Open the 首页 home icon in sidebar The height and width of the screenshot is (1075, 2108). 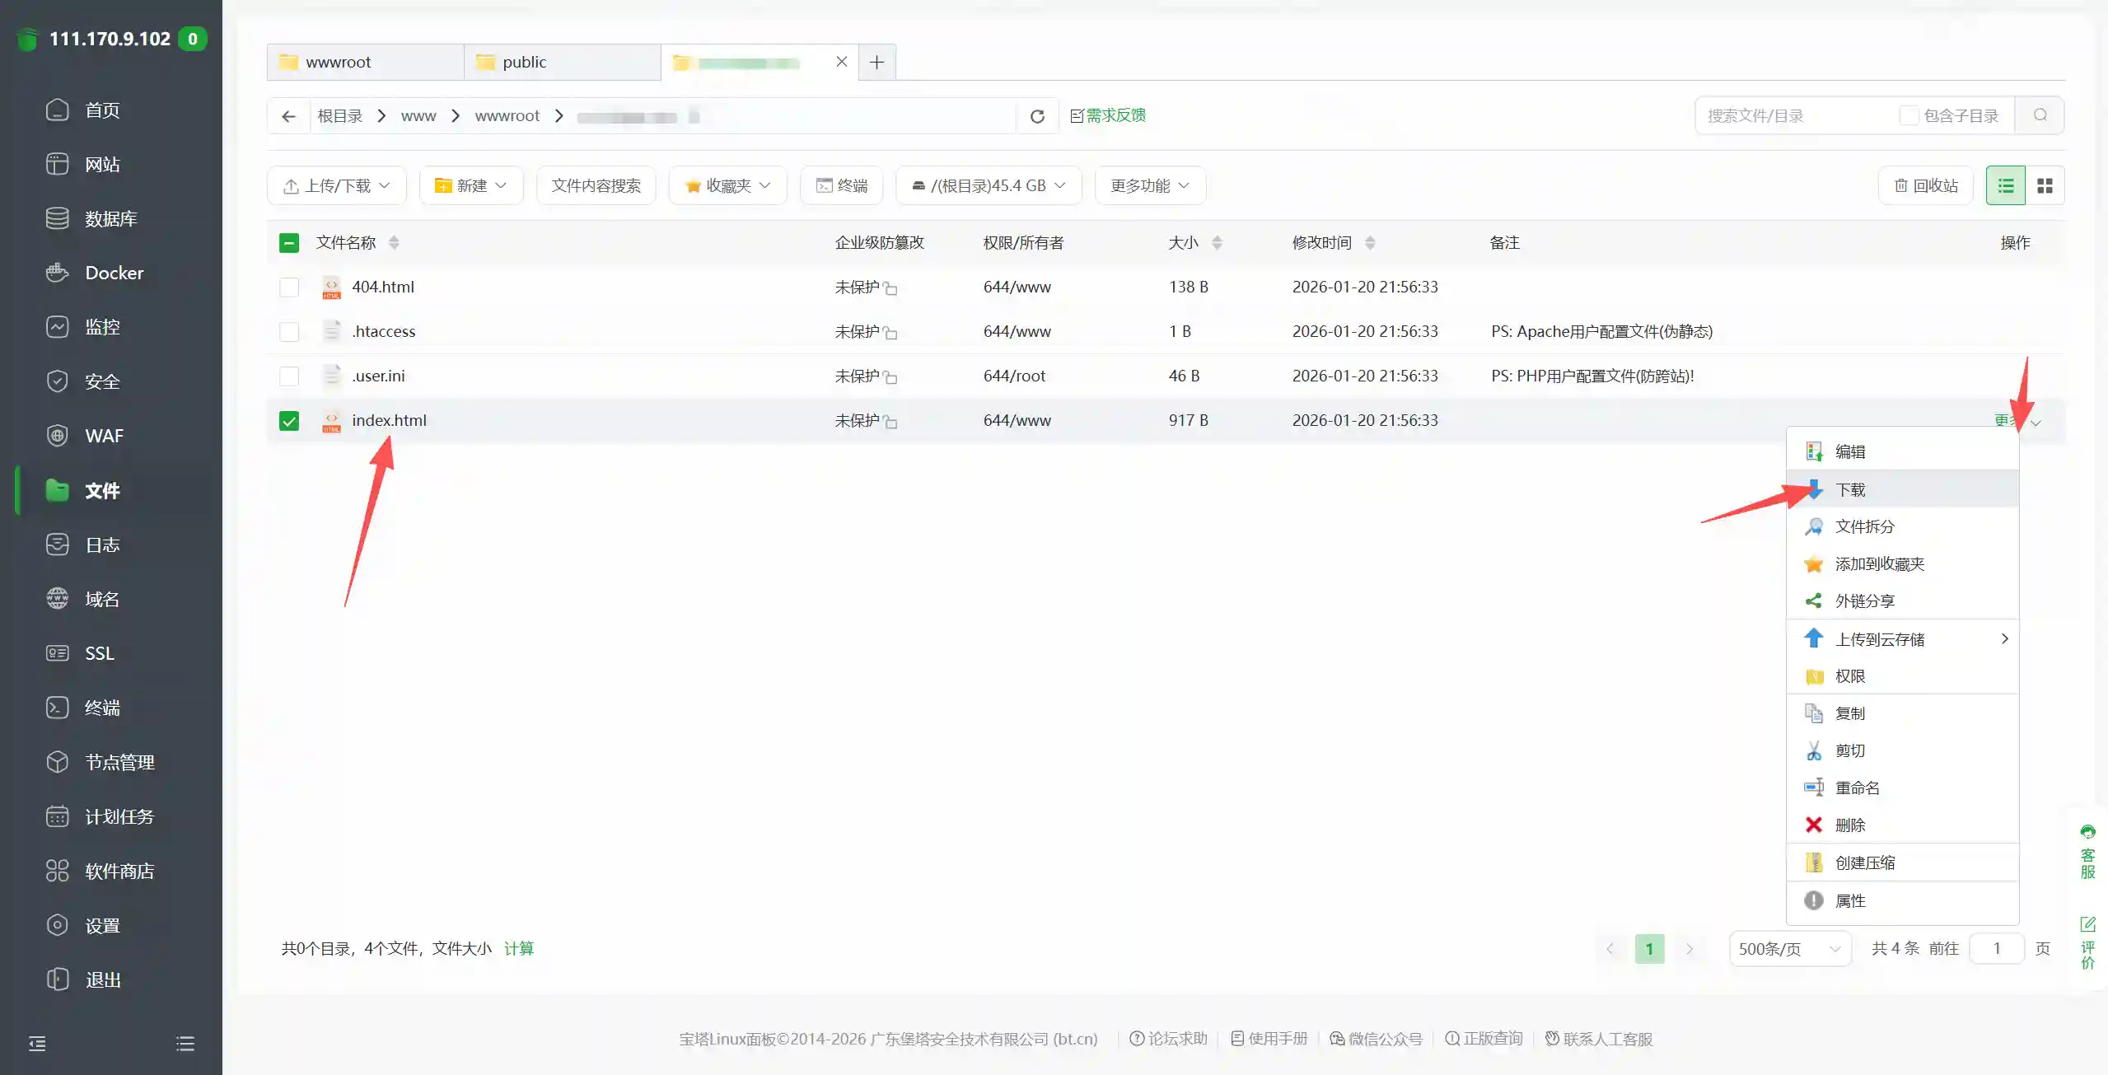click(57, 110)
